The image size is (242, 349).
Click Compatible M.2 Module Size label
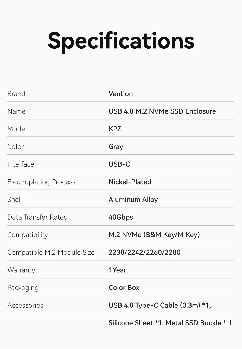pyautogui.click(x=51, y=253)
